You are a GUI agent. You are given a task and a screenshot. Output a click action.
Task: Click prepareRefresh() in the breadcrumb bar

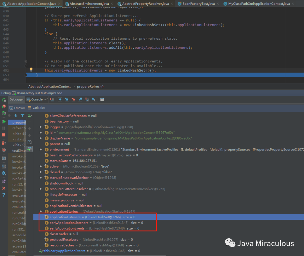click(x=90, y=87)
